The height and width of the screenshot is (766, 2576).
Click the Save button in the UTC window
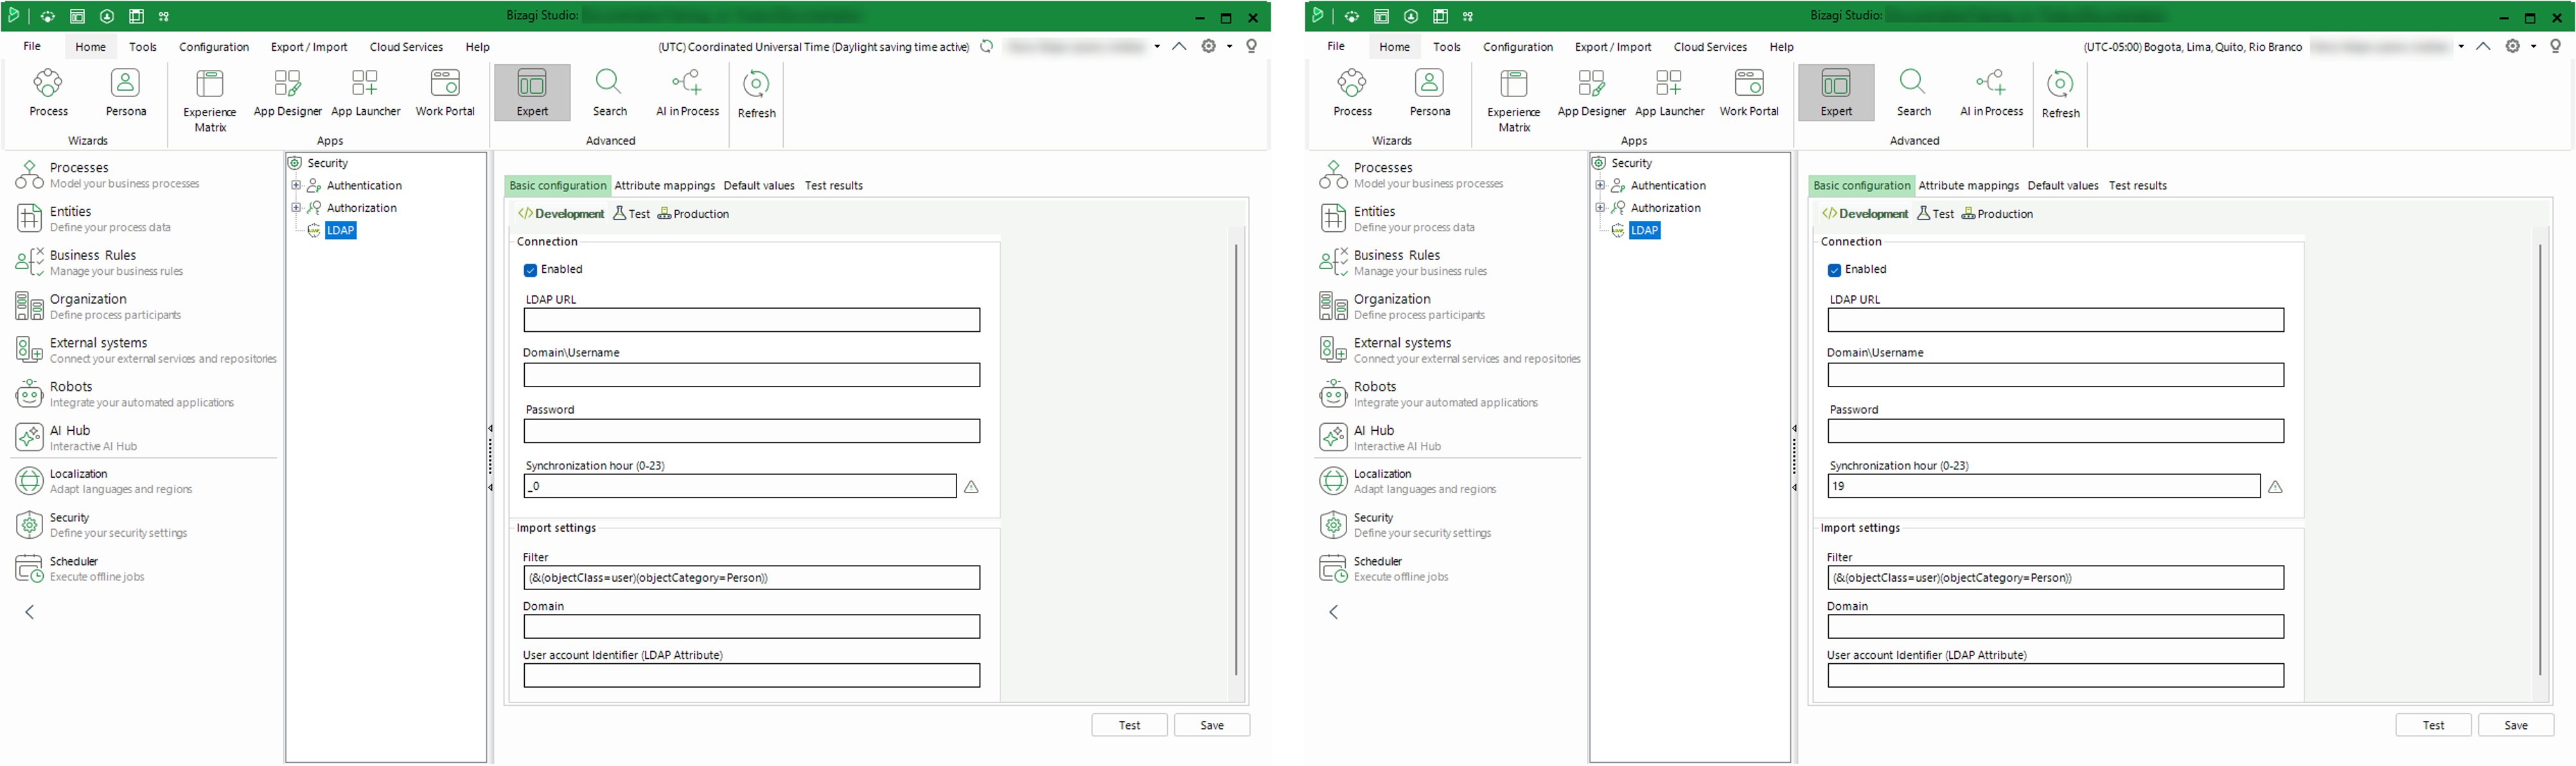click(x=1212, y=725)
